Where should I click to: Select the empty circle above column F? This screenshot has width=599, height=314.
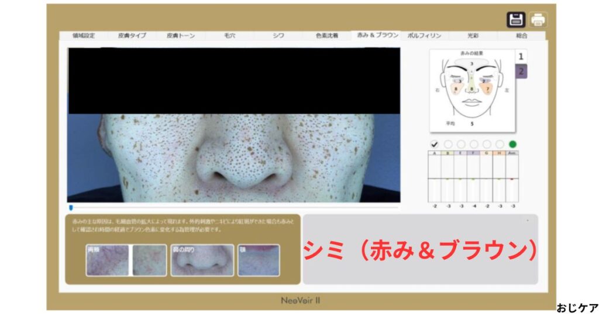[474, 144]
